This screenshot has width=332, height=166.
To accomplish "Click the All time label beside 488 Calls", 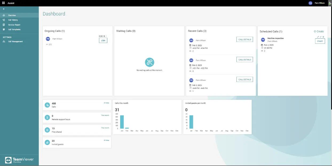I will tap(106, 103).
